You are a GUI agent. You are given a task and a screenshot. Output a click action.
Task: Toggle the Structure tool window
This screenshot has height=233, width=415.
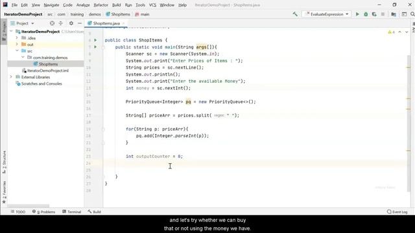(4, 162)
